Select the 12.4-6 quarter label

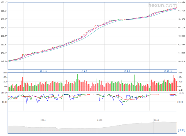pos(84,71)
